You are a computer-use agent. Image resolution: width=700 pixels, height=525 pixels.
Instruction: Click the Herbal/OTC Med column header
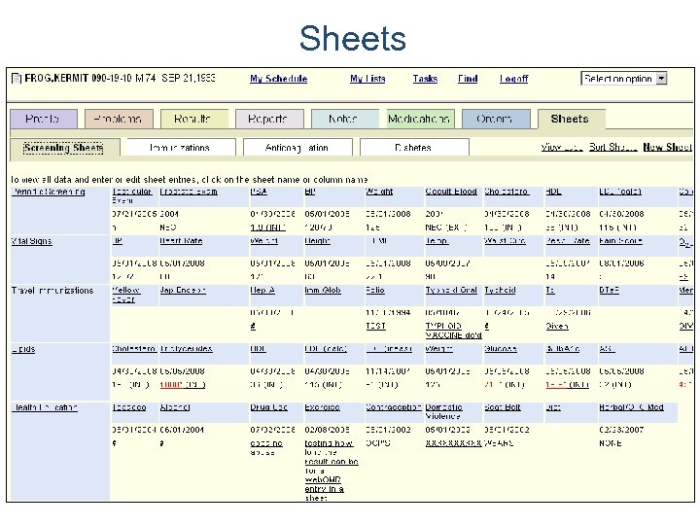pyautogui.click(x=631, y=407)
